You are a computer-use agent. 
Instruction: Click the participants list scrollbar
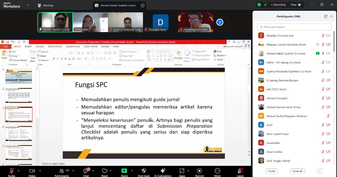(334, 42)
